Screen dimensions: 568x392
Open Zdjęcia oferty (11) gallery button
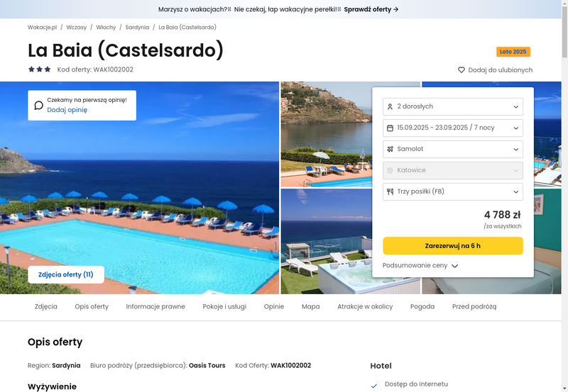point(66,274)
